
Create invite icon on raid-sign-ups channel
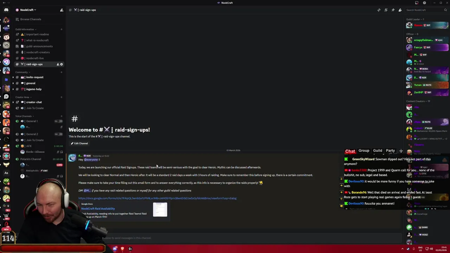(x=58, y=64)
